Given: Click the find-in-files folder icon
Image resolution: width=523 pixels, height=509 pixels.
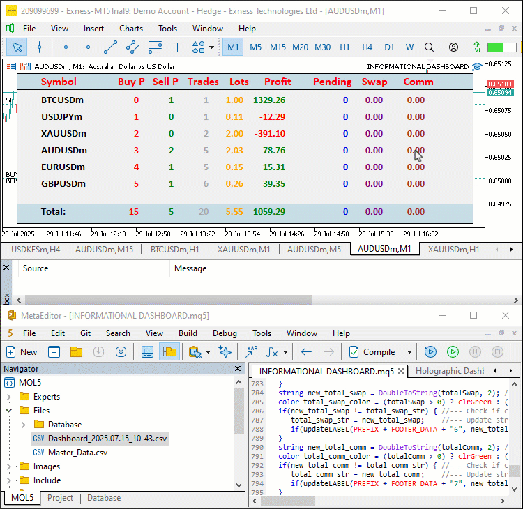Looking at the screenshot, I should [195, 351].
